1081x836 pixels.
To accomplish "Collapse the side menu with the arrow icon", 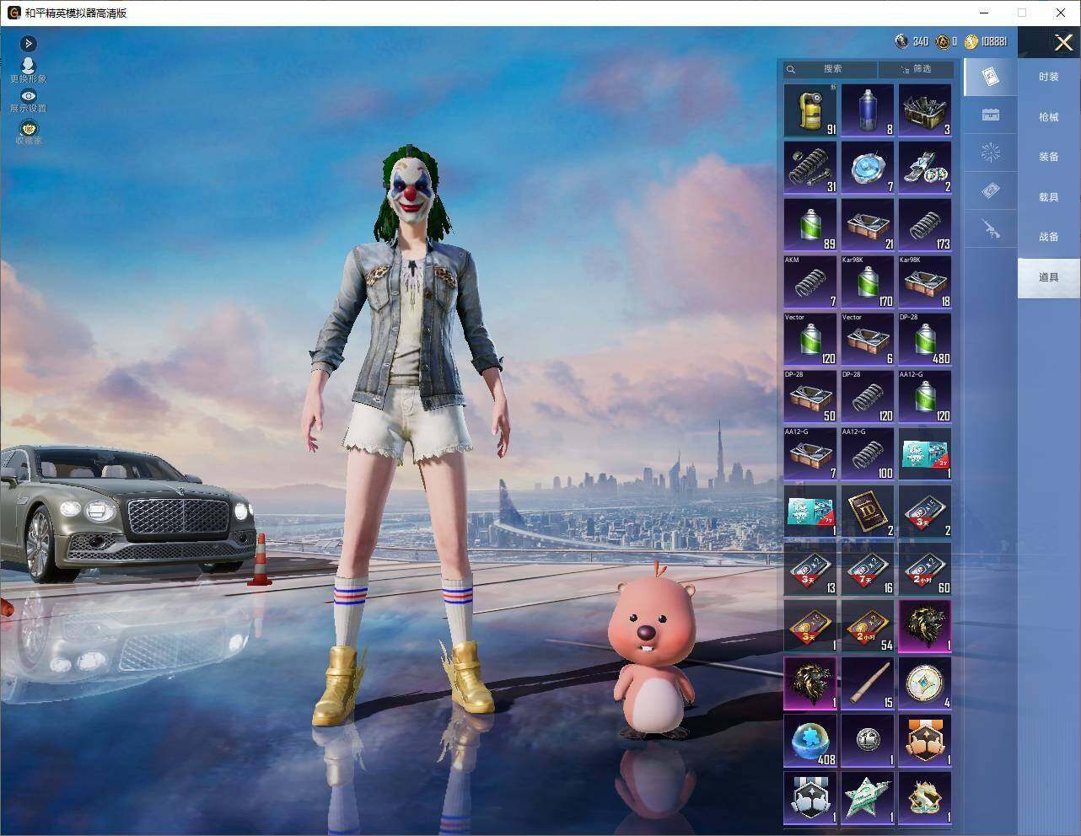I will (29, 43).
